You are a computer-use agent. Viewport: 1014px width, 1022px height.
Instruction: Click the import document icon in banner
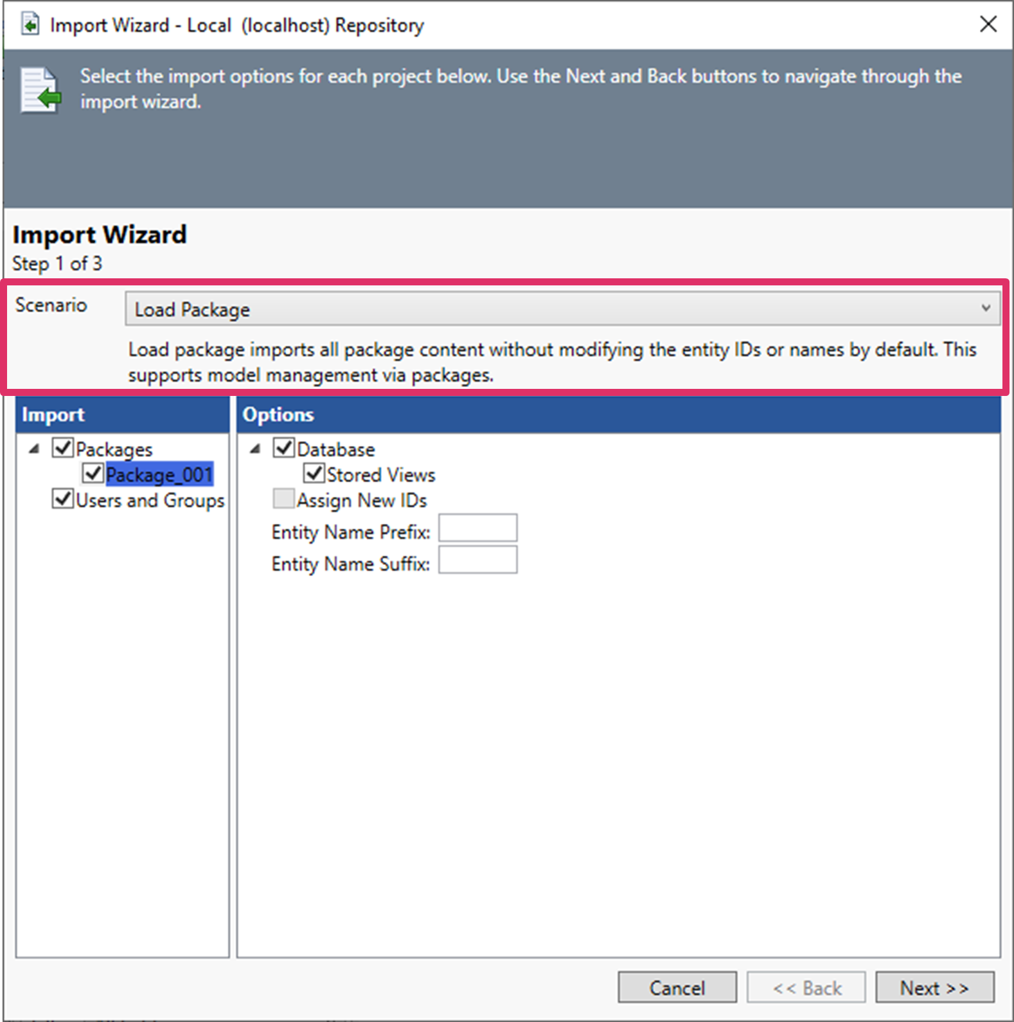(40, 91)
